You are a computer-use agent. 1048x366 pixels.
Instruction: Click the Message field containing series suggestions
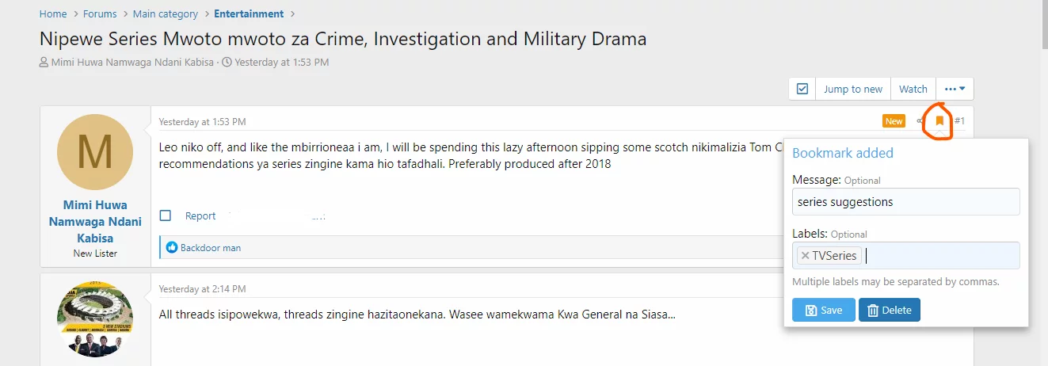tap(905, 201)
